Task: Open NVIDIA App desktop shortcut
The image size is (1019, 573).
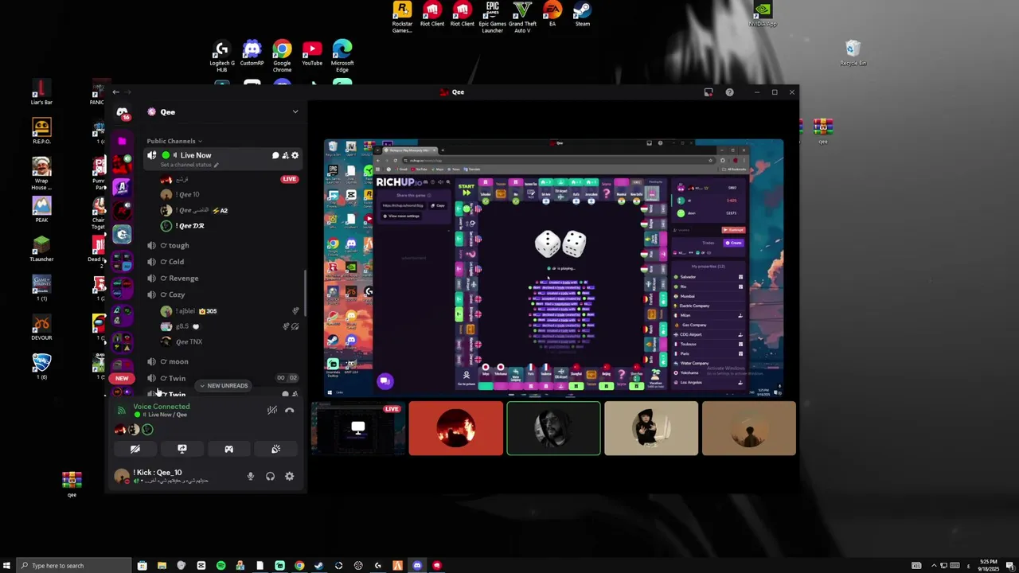Action: pos(763,14)
